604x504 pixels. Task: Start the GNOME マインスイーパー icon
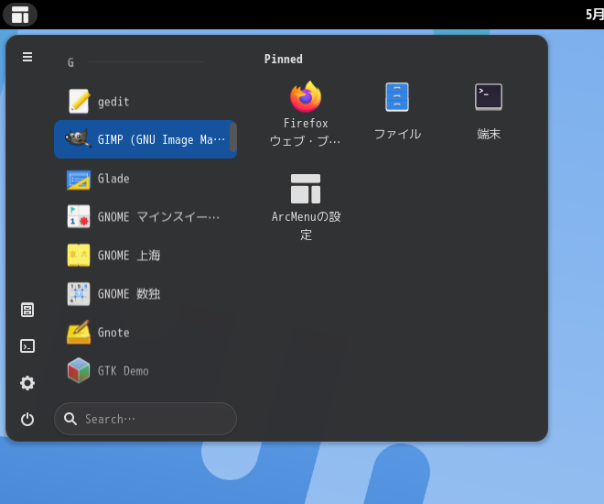[x=79, y=216]
